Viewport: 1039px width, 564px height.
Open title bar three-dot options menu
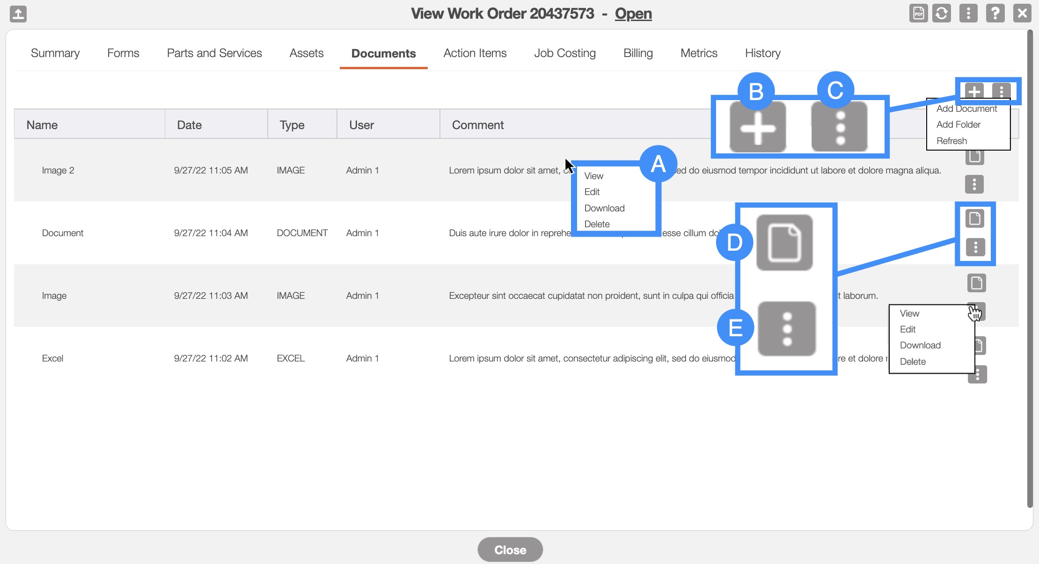click(x=968, y=13)
